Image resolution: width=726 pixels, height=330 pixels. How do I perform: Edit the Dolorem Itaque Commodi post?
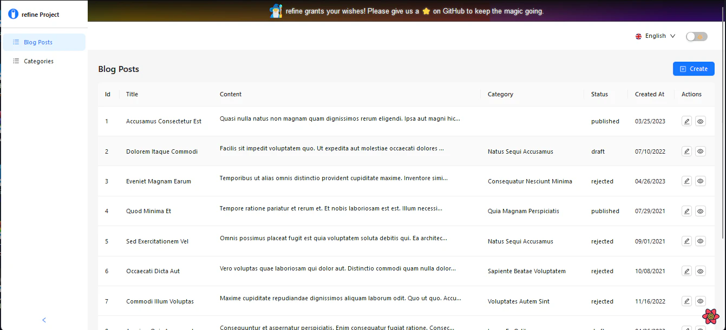point(686,151)
